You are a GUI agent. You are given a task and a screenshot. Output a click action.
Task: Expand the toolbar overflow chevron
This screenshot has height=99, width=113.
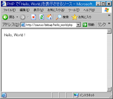click(109, 15)
